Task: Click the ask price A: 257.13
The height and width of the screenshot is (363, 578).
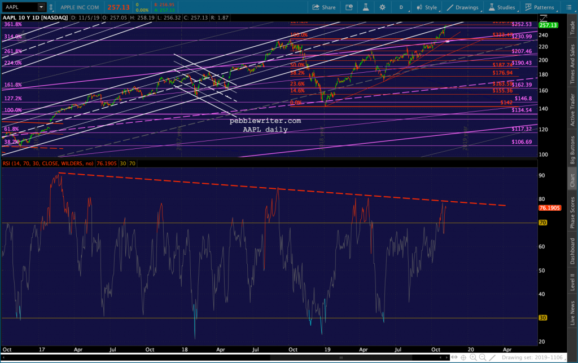Action: 164,10
